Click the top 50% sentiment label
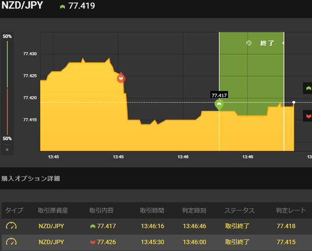Viewport: 312px width, 251px height. click(x=7, y=36)
